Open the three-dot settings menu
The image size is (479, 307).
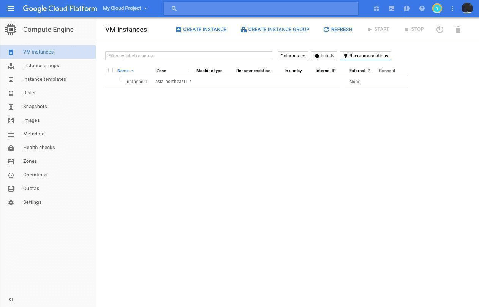point(452,8)
